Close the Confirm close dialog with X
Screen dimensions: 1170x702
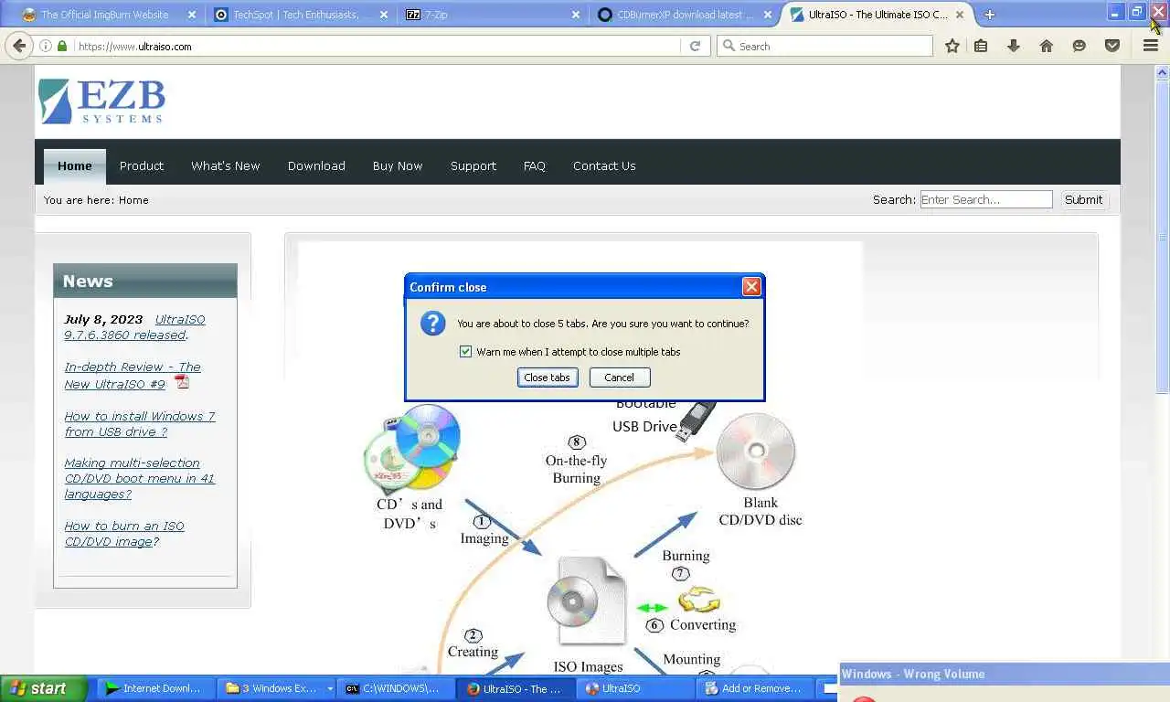(x=751, y=287)
